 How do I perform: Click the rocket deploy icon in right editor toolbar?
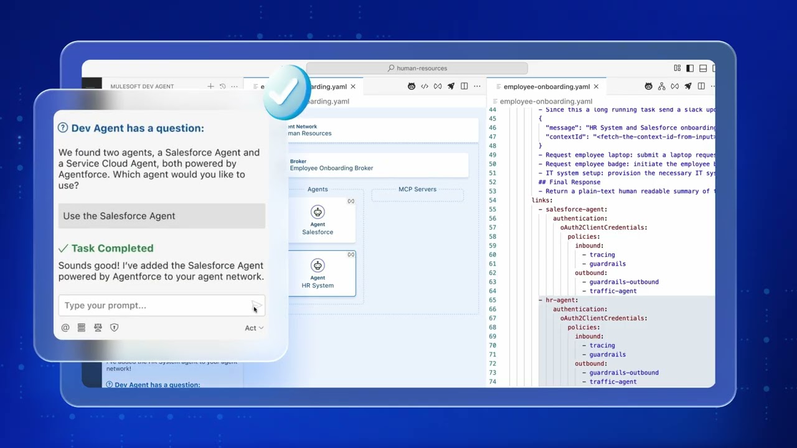[688, 86]
